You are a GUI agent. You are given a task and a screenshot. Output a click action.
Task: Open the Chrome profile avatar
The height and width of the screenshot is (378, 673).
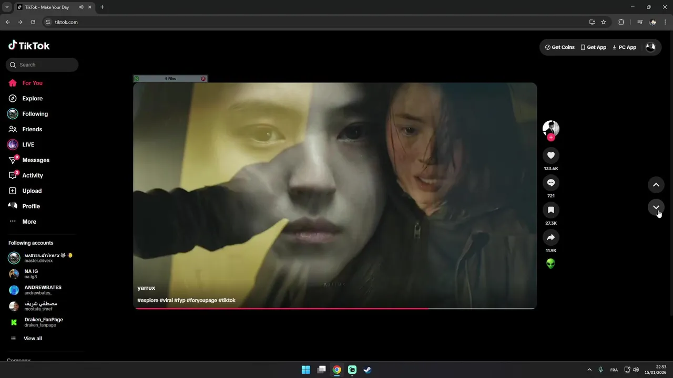[653, 22]
